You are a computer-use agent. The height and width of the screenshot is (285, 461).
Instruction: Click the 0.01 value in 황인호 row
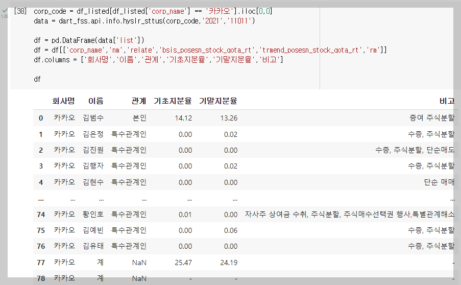click(x=185, y=215)
